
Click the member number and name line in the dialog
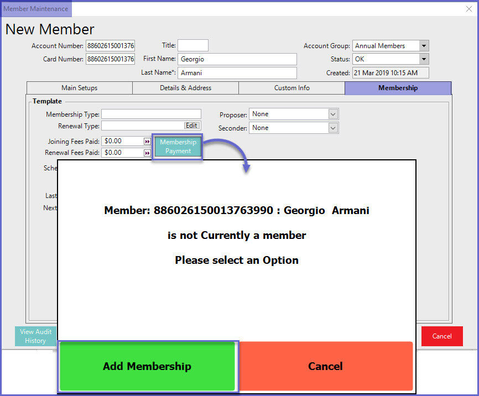(237, 210)
